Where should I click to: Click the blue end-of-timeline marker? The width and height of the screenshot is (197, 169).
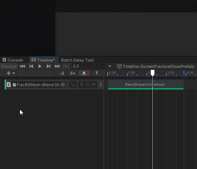(184, 73)
